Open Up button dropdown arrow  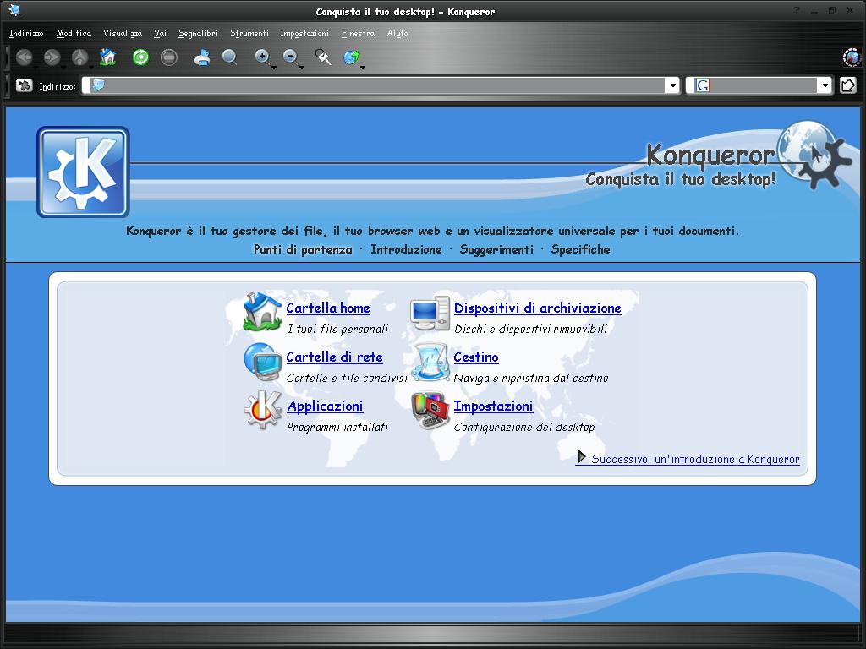tap(91, 68)
